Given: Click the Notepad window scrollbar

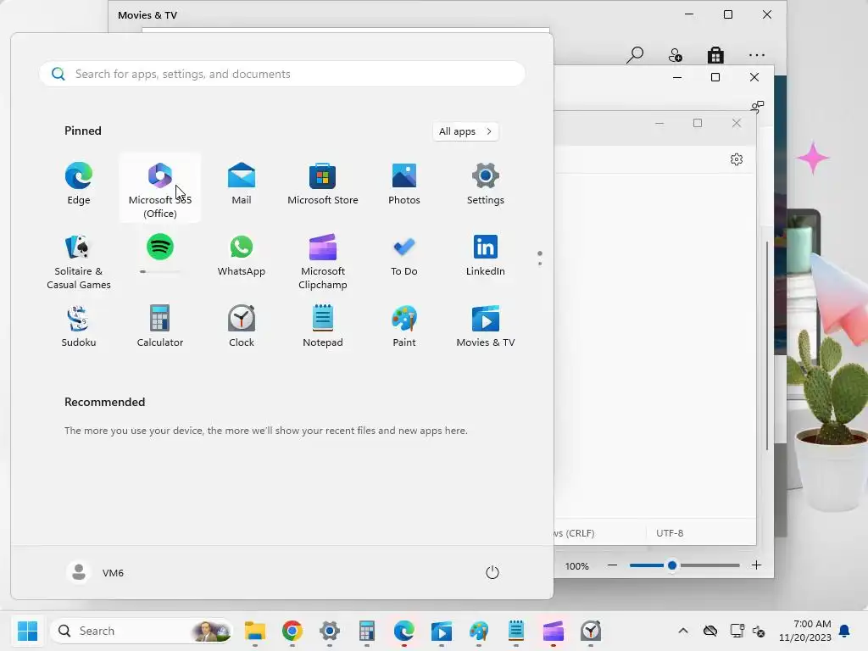Looking at the screenshot, I should (766, 346).
